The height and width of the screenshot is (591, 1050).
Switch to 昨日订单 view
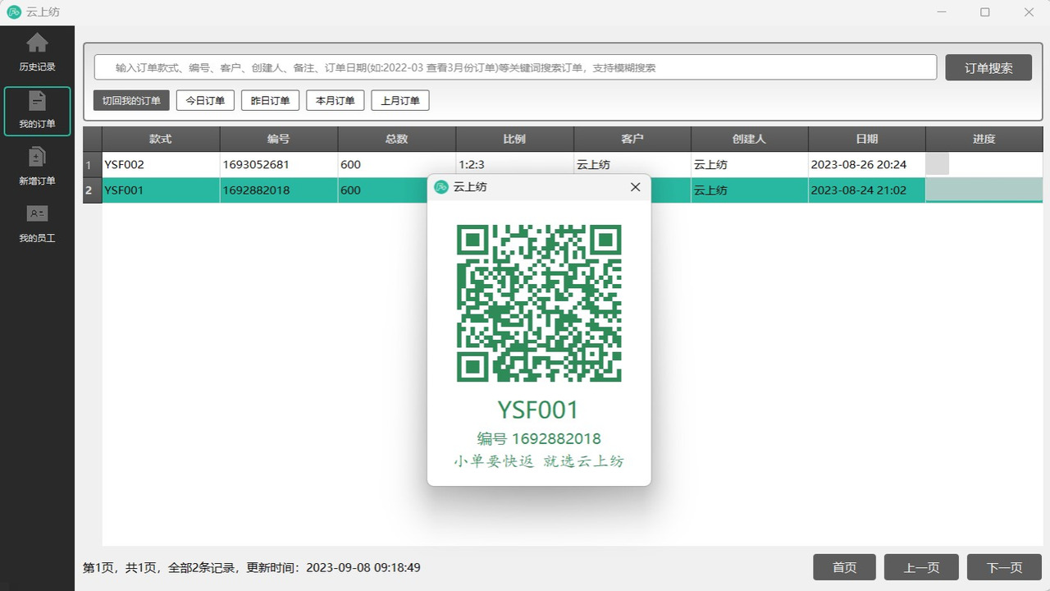(x=270, y=100)
